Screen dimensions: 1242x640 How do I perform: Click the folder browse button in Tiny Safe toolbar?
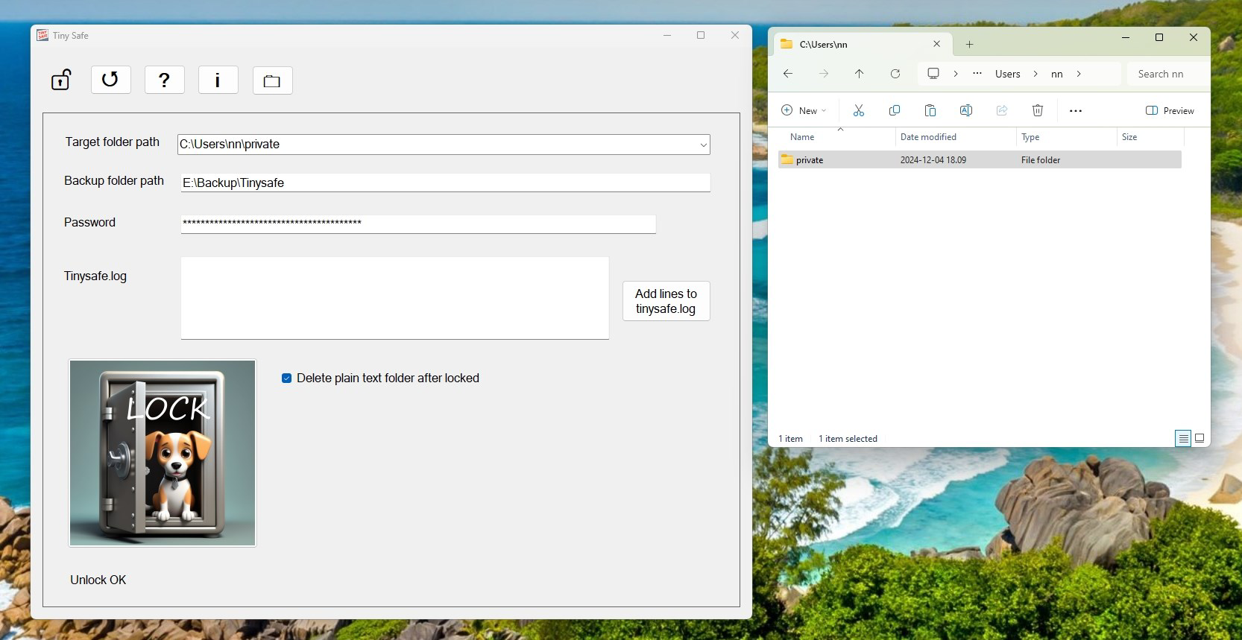point(272,80)
